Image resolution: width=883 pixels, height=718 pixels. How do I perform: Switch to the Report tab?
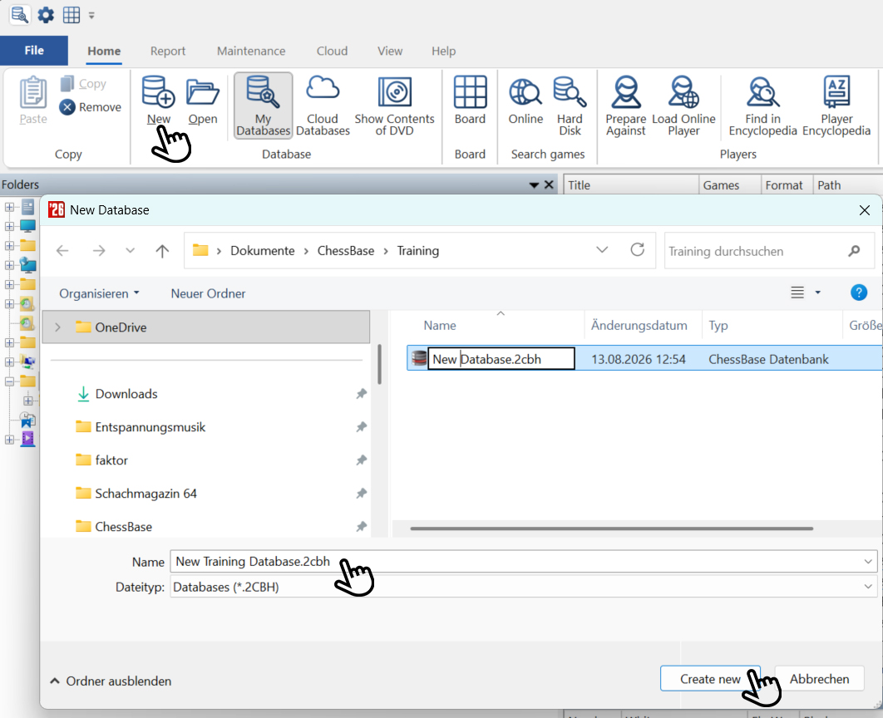point(168,51)
